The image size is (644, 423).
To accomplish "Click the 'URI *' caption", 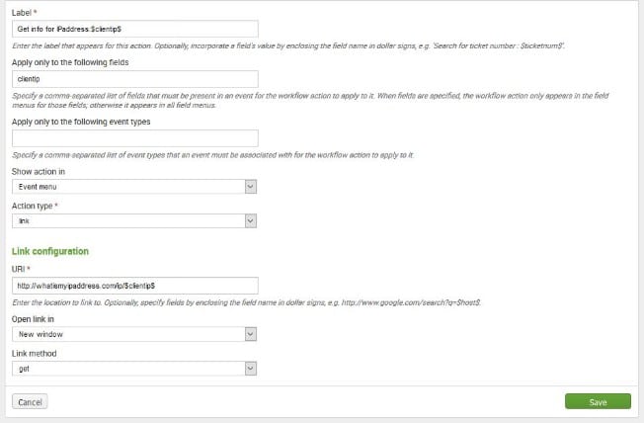I will coord(21,269).
